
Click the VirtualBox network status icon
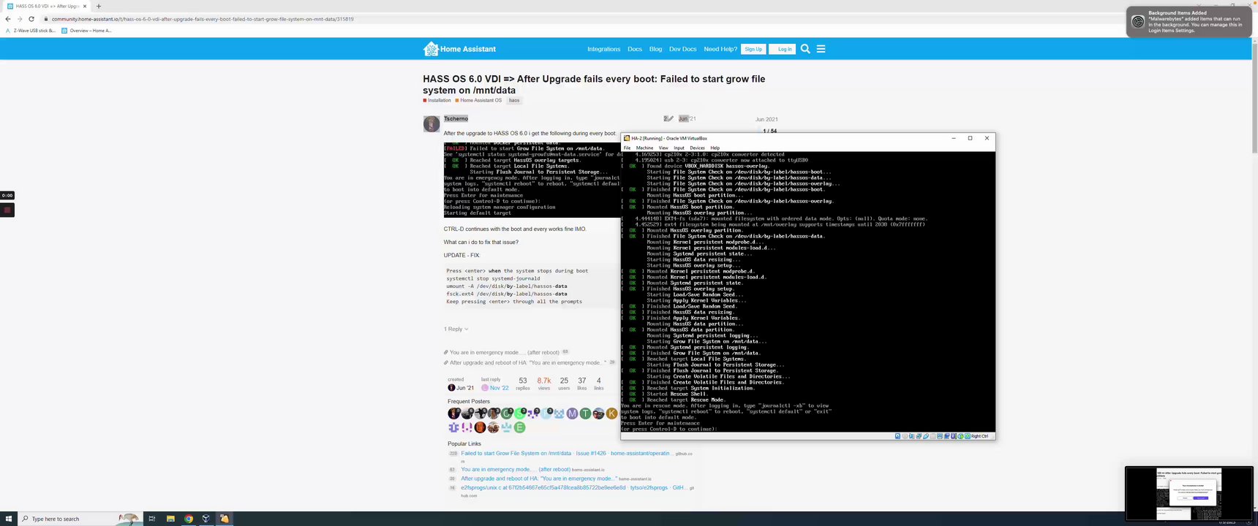[x=919, y=436]
